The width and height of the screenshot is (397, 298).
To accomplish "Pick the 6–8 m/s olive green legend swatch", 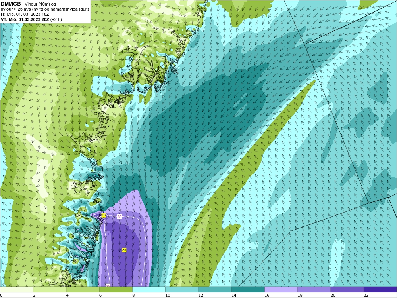I will 116,289.
